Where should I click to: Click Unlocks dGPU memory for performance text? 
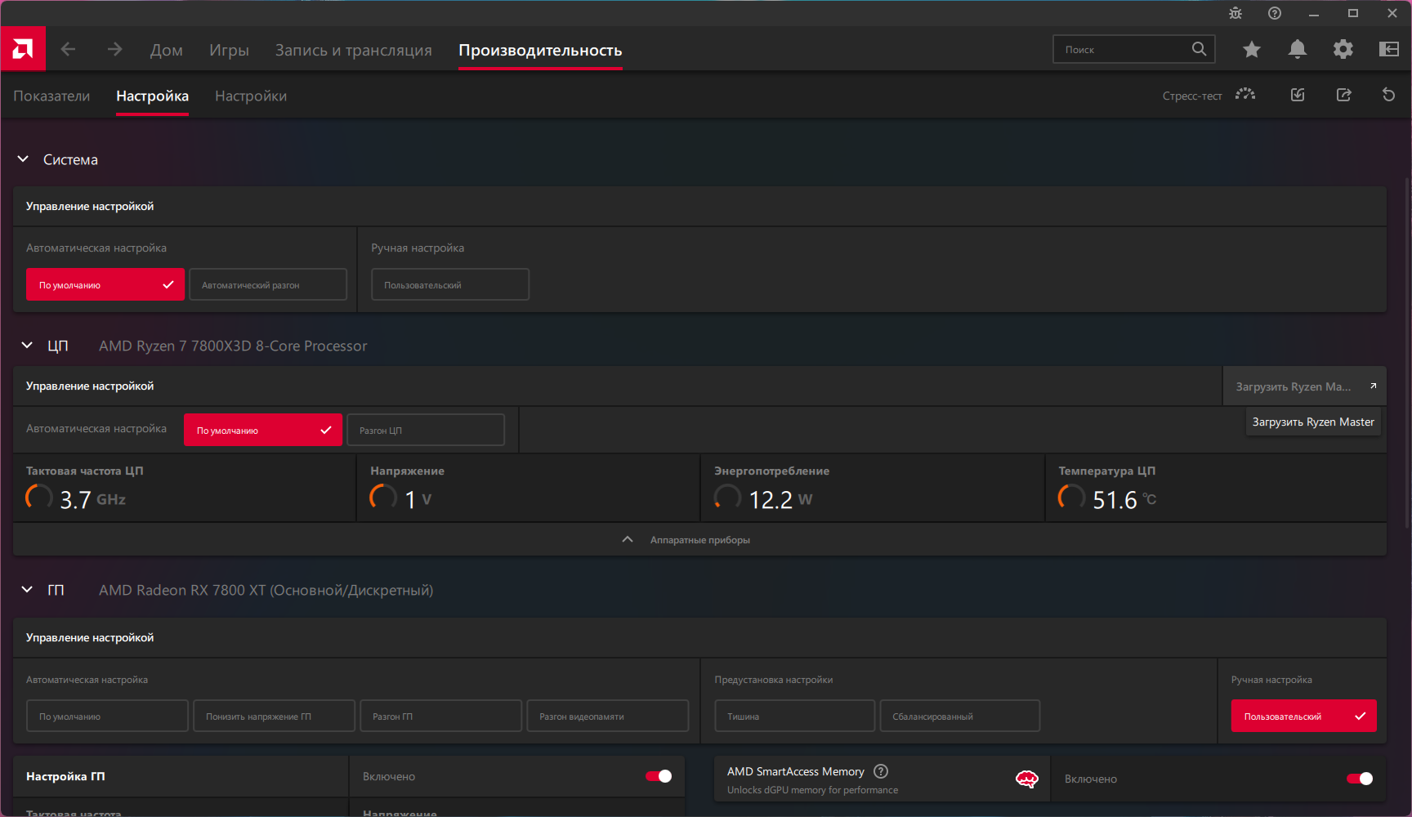[x=812, y=790]
